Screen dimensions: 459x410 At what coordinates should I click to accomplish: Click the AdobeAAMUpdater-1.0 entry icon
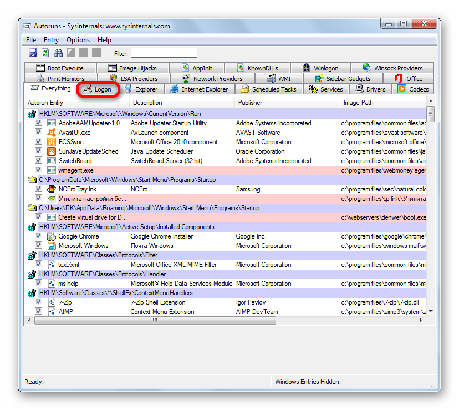click(x=52, y=123)
